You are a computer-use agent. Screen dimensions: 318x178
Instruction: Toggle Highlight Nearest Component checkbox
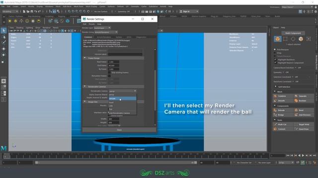tap(275, 63)
